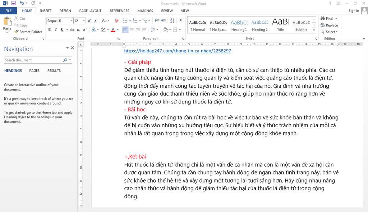Image resolution: width=368 pixels, height=212 pixels.
Task: Apply the red Font Color swatch
Action: pos(112,30)
